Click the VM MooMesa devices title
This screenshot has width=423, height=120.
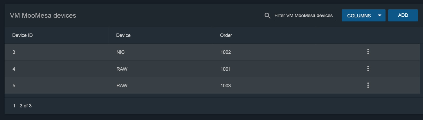tap(43, 16)
